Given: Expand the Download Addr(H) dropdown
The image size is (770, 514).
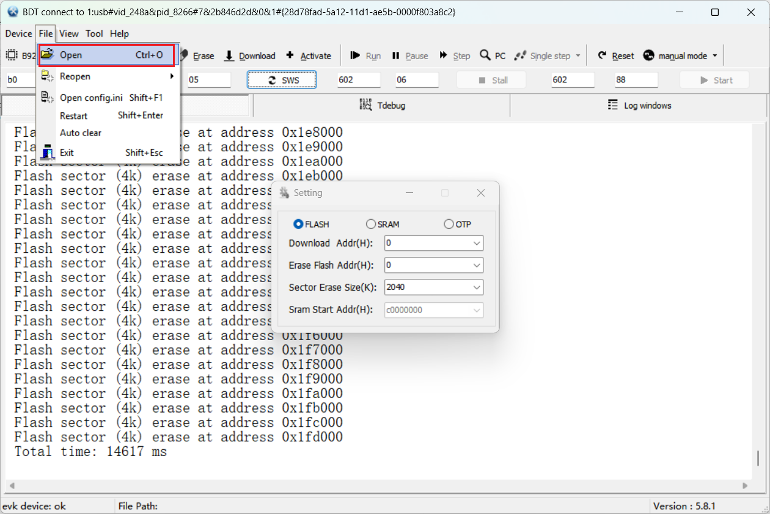Looking at the screenshot, I should 477,243.
